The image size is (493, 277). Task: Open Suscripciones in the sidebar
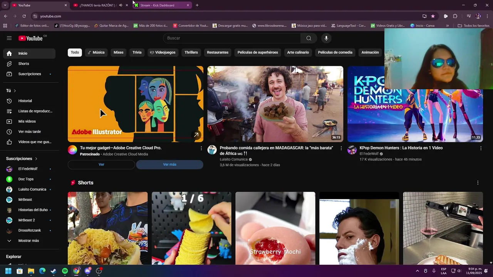point(29,74)
